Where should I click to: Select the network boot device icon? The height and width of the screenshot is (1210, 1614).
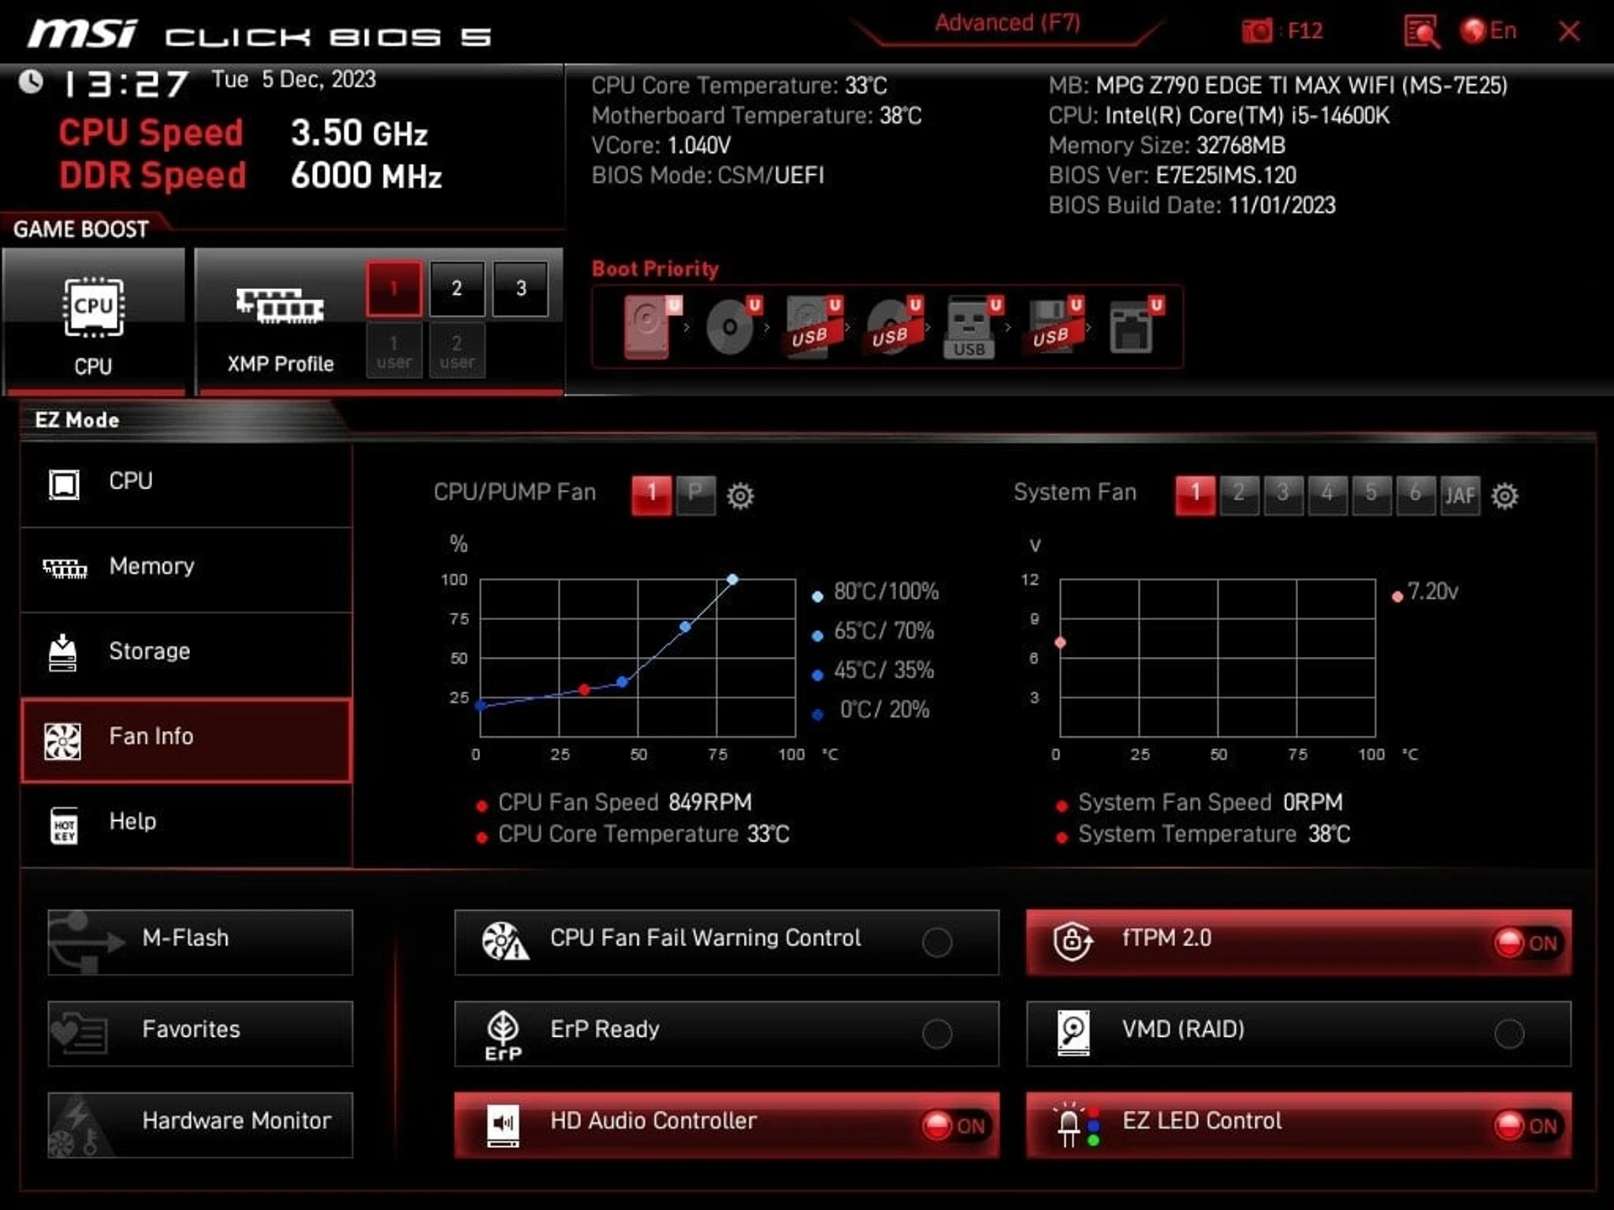click(x=1134, y=325)
